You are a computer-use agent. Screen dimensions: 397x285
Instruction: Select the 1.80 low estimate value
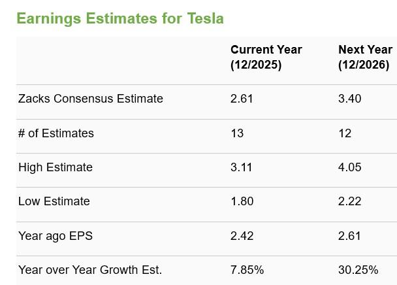point(242,201)
